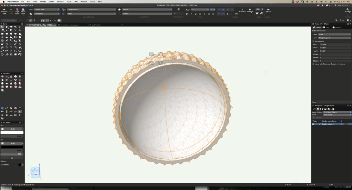Screen dimensions: 352x190
Task: Open the Render tab in Object Info
Action: (x=337, y=27)
